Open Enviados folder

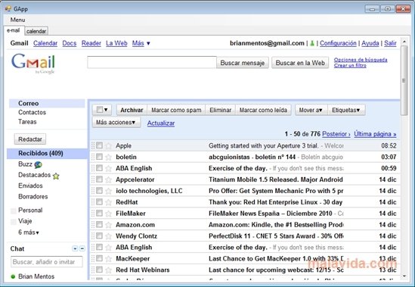pyautogui.click(x=30, y=186)
